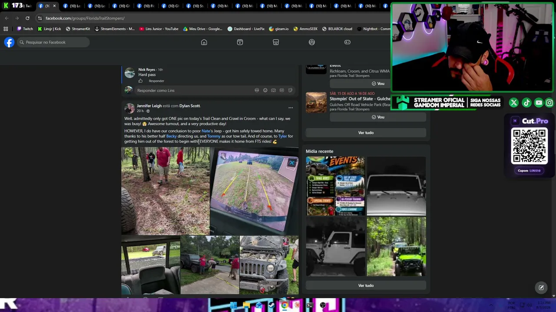Click Ver tudo under Mídia recente
This screenshot has width=556, height=312.
coord(366,286)
